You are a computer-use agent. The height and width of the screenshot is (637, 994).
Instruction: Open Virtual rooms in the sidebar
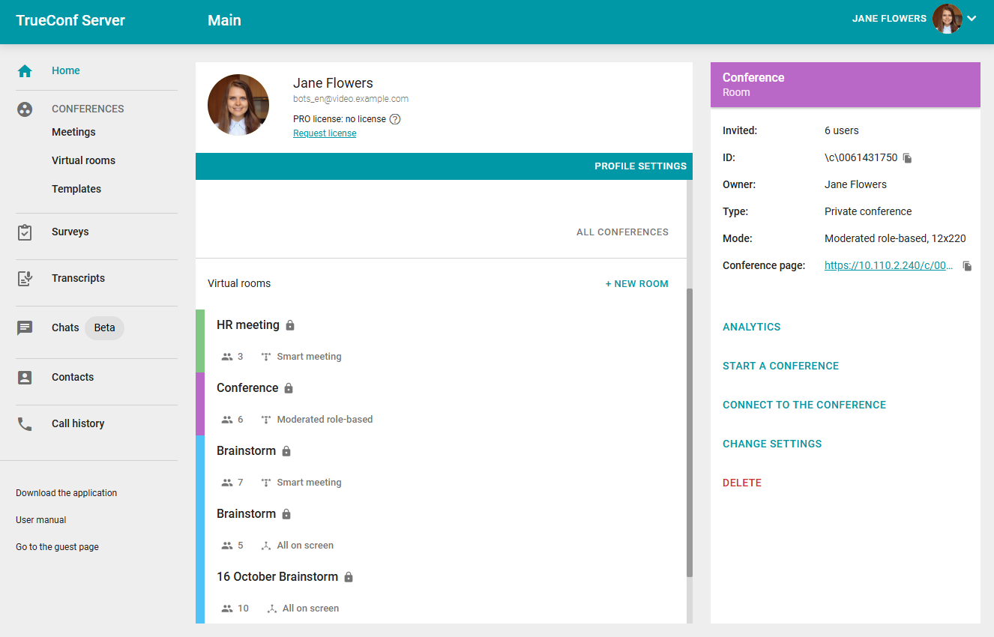pyautogui.click(x=83, y=160)
